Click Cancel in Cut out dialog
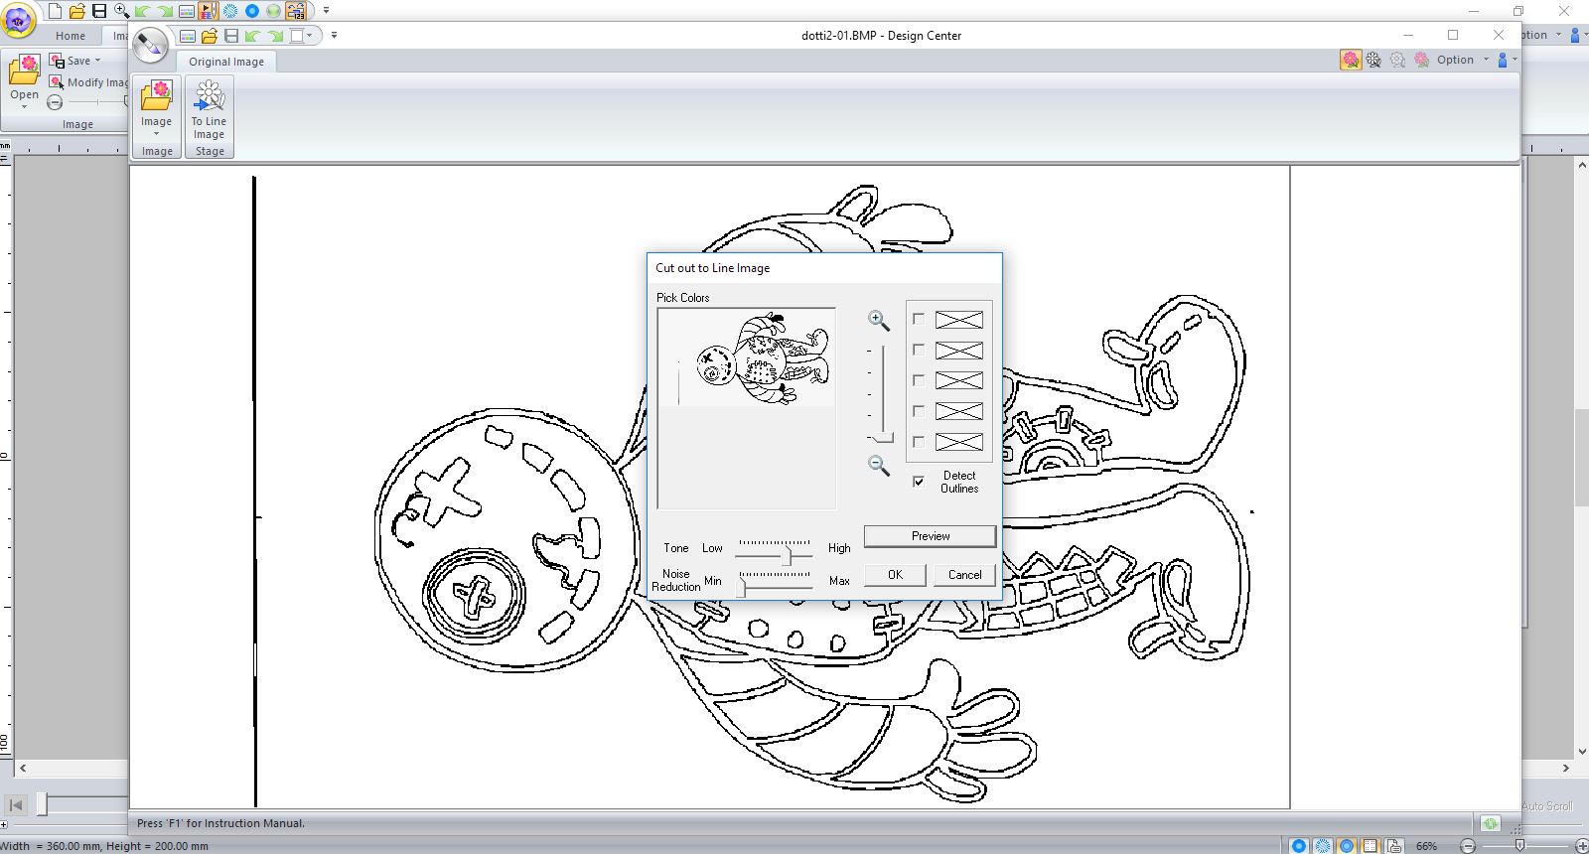 pos(964,575)
